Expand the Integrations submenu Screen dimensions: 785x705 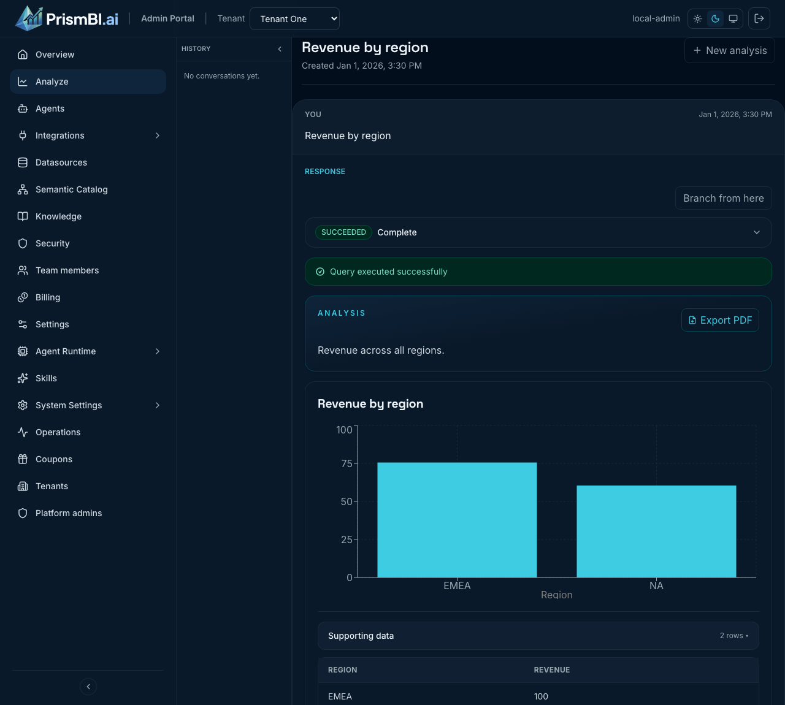(158, 135)
